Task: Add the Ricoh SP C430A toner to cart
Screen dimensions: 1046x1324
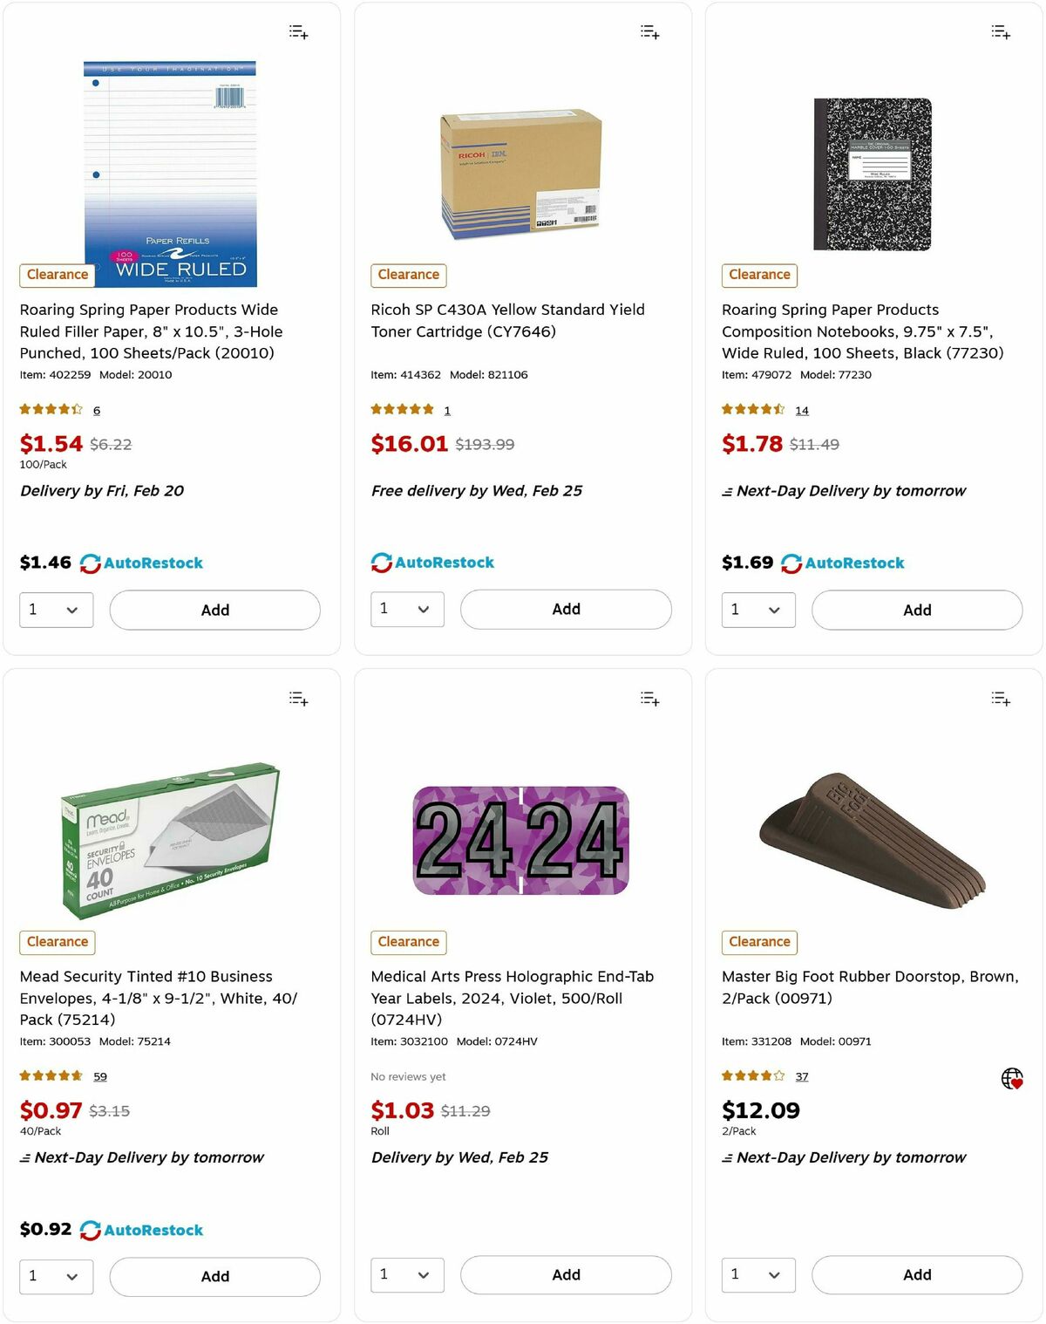Action: point(565,609)
